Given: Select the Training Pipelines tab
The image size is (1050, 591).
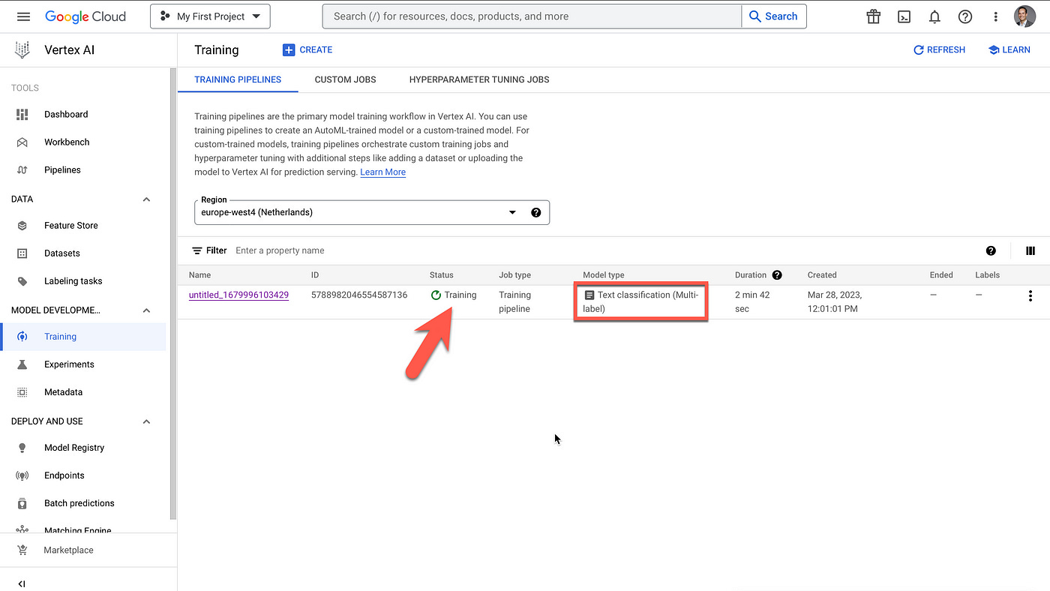Looking at the screenshot, I should 238,79.
